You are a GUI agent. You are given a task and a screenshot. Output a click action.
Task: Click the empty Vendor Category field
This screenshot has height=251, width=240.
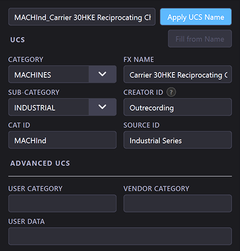click(178, 204)
